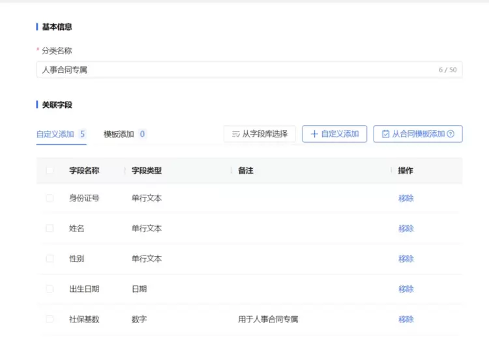
Task: Check the 姓名 row checkbox
Action: (50, 229)
